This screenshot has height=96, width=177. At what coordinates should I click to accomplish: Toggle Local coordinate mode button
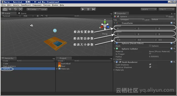point(42,9)
